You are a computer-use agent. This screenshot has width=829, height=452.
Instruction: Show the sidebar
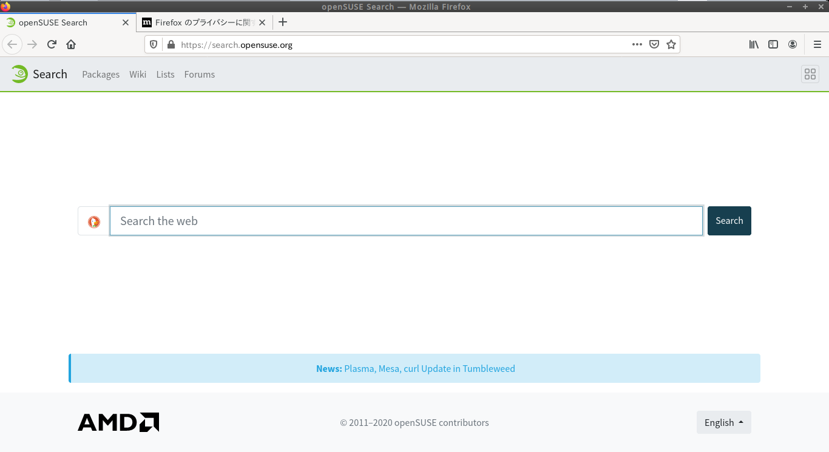pyautogui.click(x=773, y=44)
